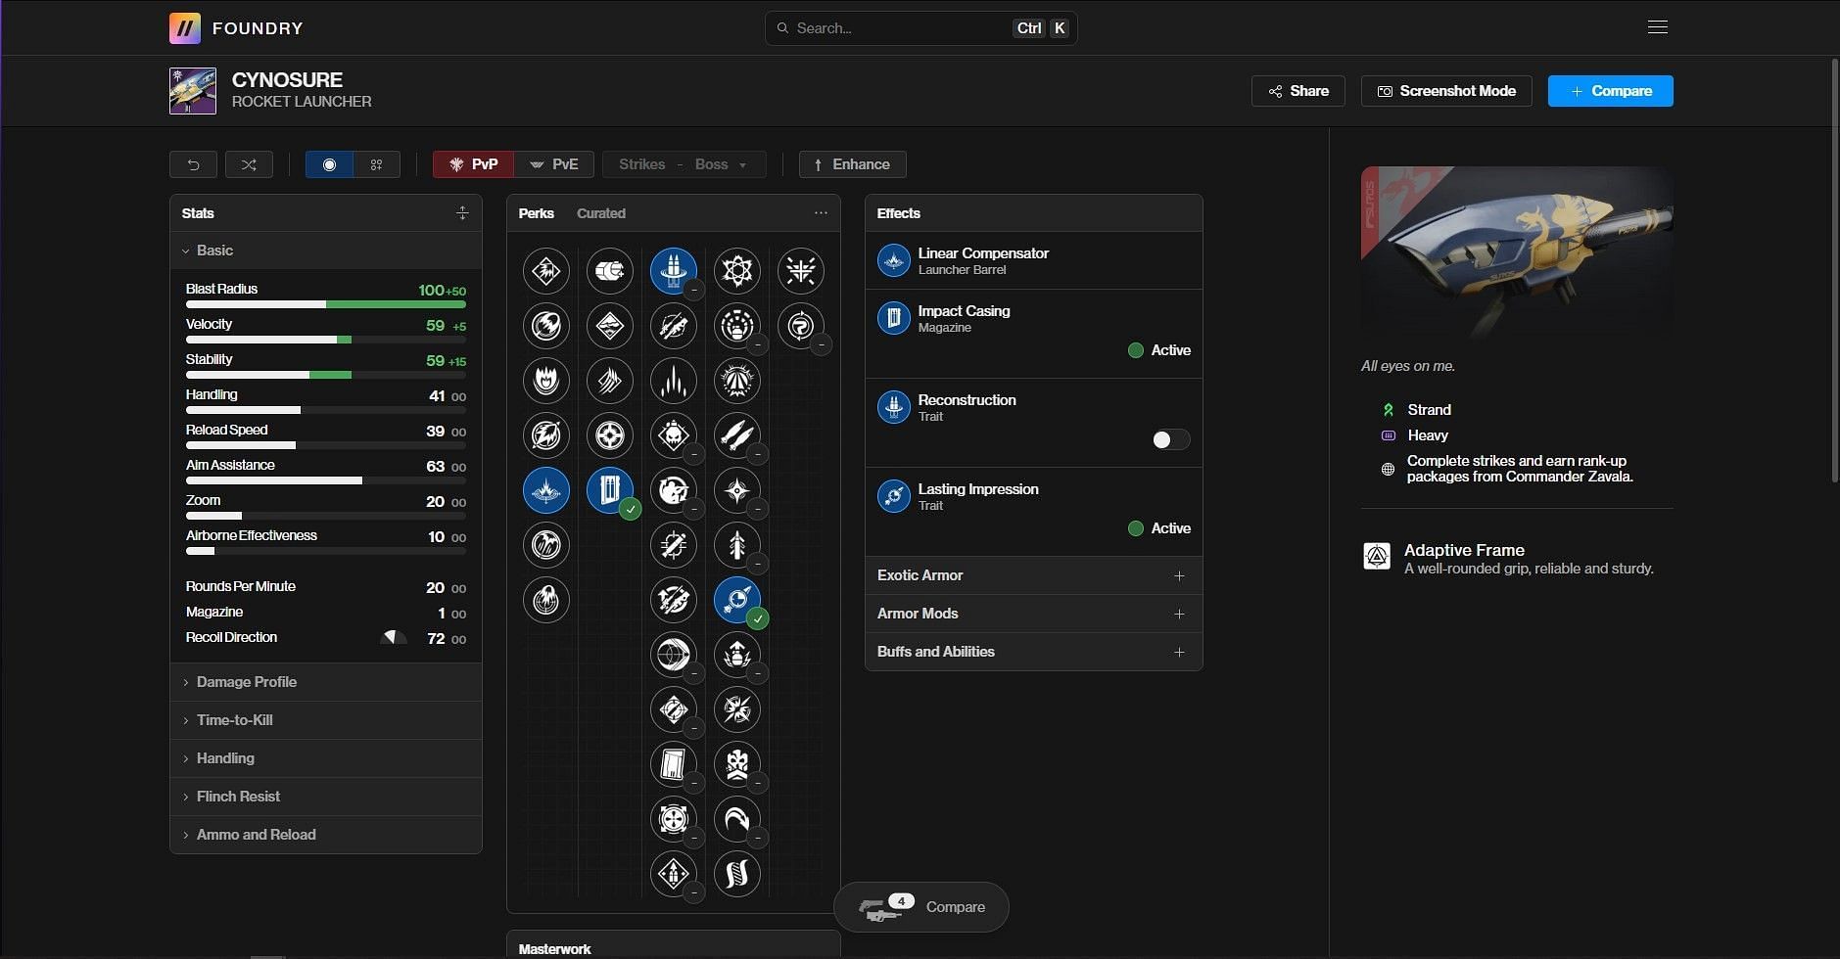Click the page vertical scrollbar

(x=1835, y=270)
